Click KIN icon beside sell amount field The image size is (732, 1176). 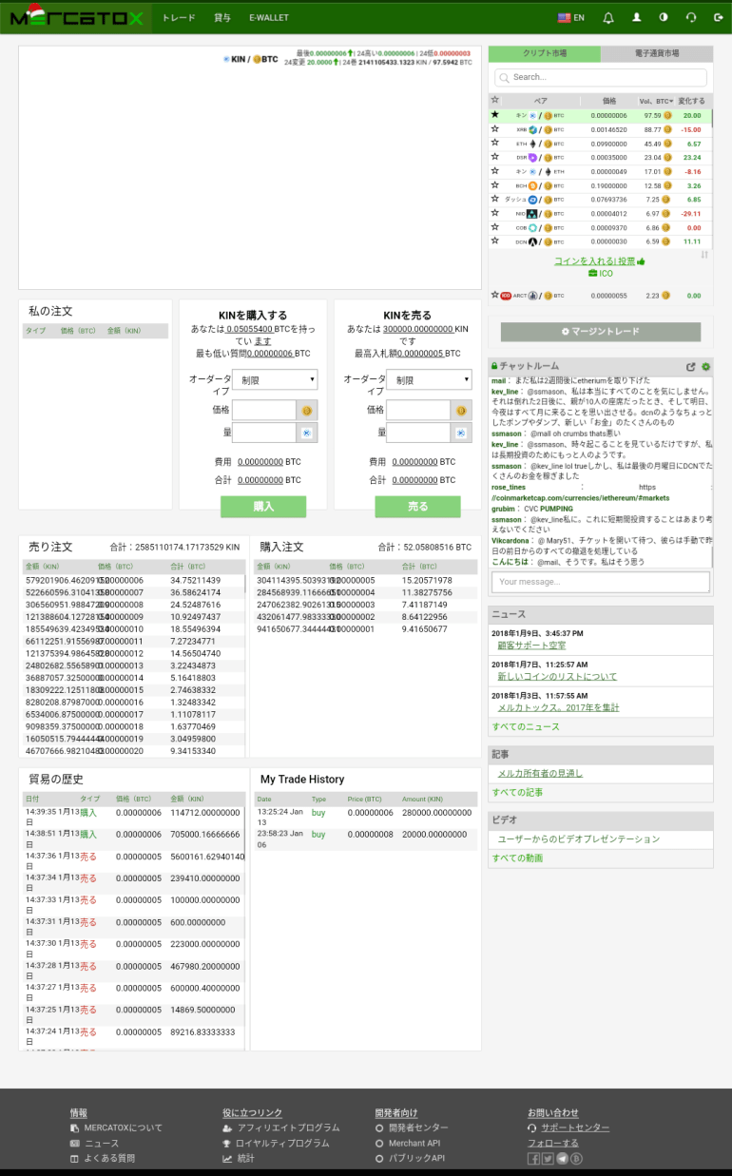[459, 433]
